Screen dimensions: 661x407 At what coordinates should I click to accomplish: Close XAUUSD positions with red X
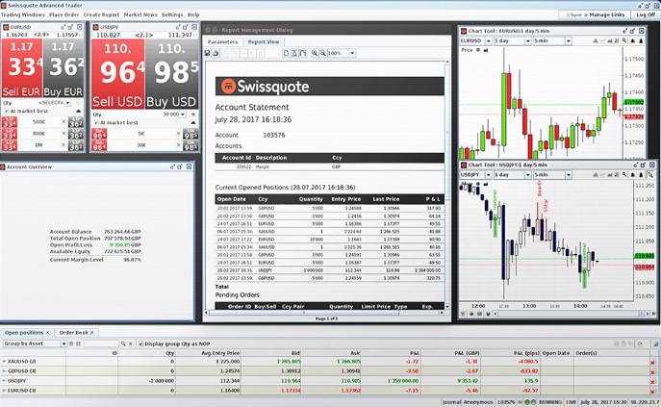click(652, 363)
